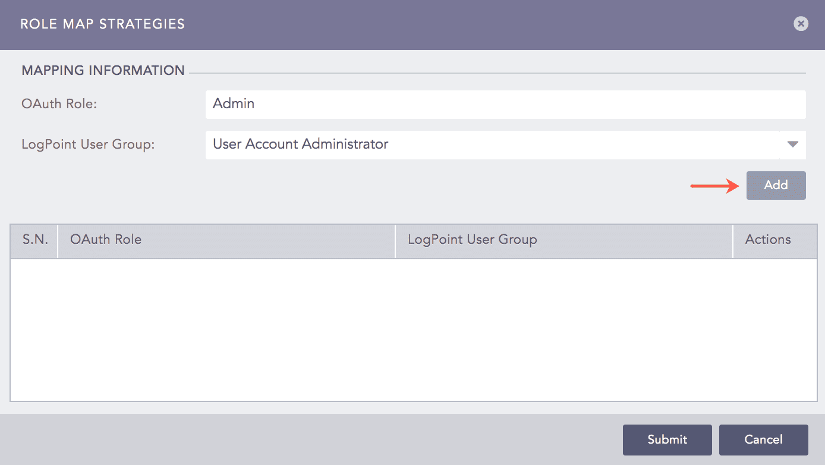This screenshot has height=465, width=825.
Task: Select the Admin text in OAuth Role
Action: pyautogui.click(x=234, y=103)
